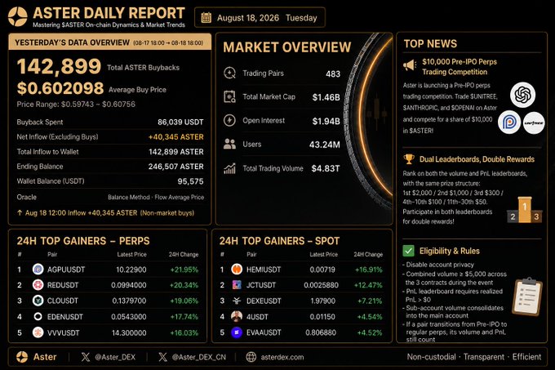Click the globe icon beside asterdex.com
This screenshot has height=370, width=555.
pyautogui.click(x=251, y=357)
